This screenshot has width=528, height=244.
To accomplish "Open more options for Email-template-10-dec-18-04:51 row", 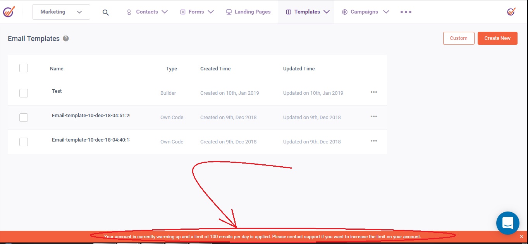I will coord(373,117).
